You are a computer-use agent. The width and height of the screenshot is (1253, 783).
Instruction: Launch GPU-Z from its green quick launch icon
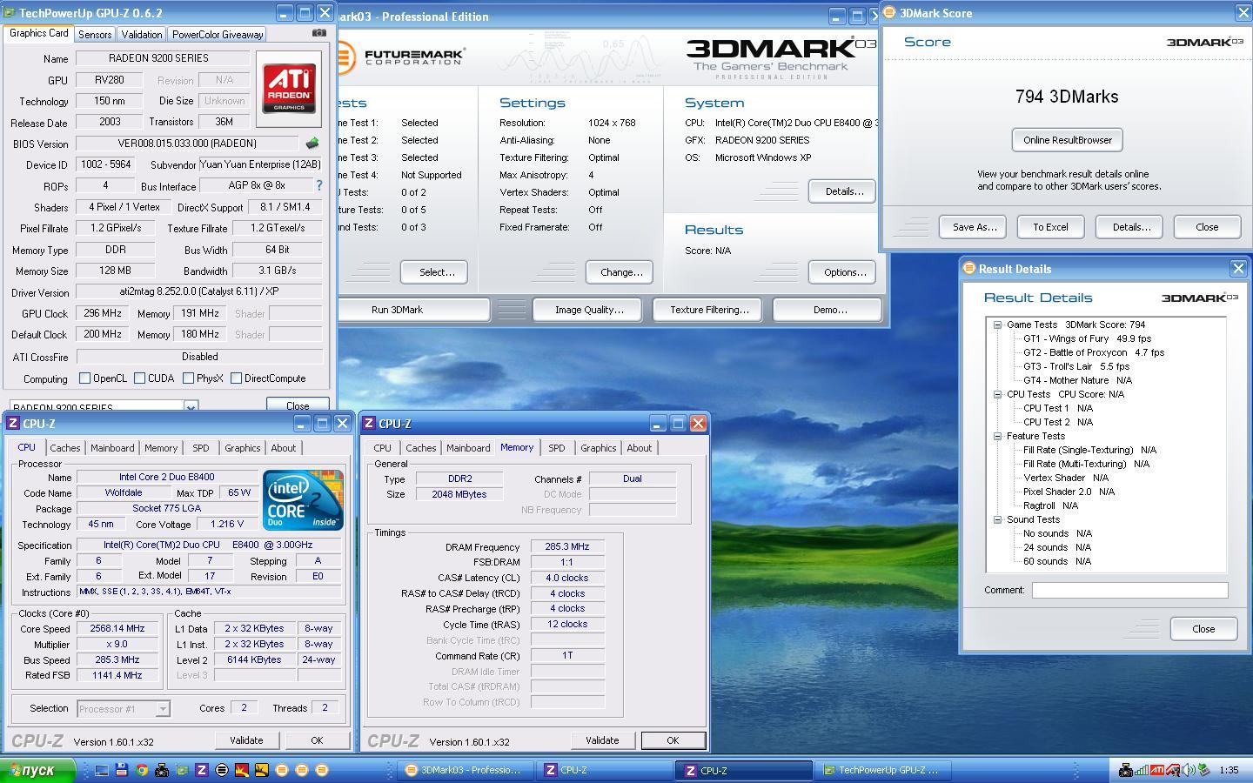(x=182, y=770)
